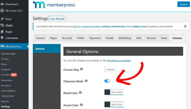This screenshot has width=191, height=109.
Task: Go to Subscriptions submenu
Action: pos(8,91)
